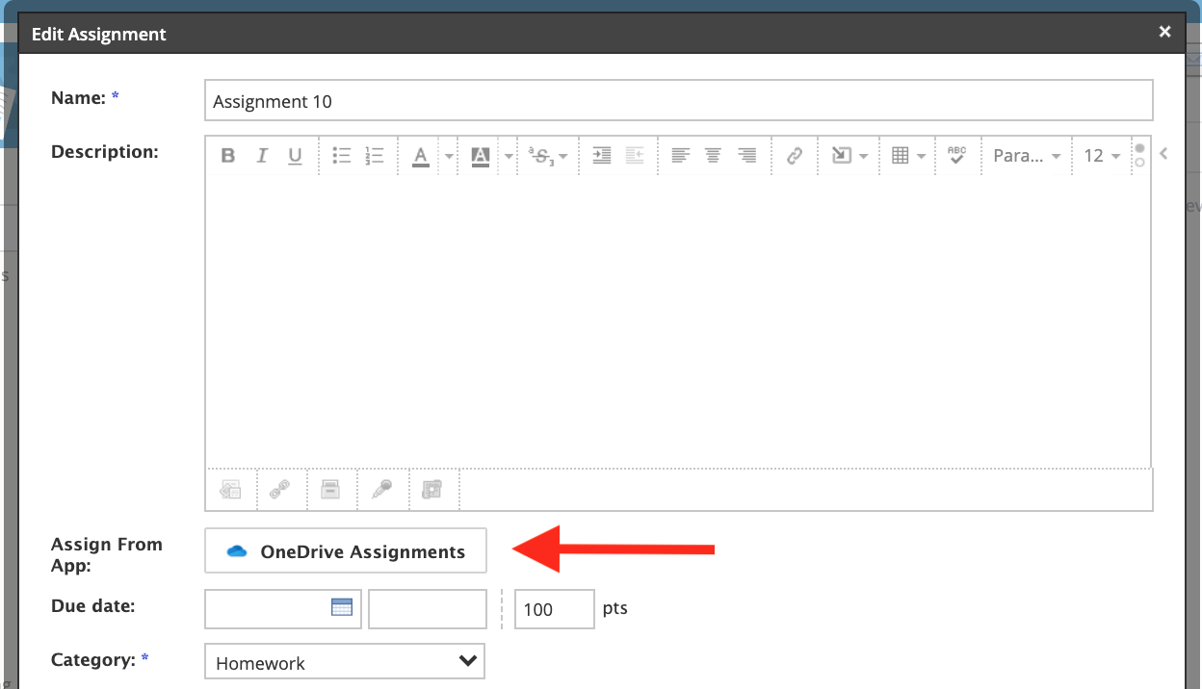Increase the paragraph indent
Screen dimensions: 1202x689
point(601,155)
